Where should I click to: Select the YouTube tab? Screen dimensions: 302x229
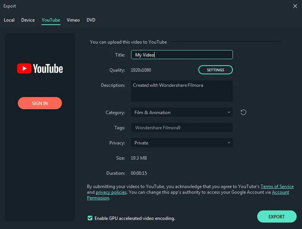coord(51,20)
